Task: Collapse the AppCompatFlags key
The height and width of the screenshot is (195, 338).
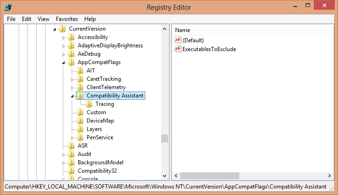Action: 64,62
